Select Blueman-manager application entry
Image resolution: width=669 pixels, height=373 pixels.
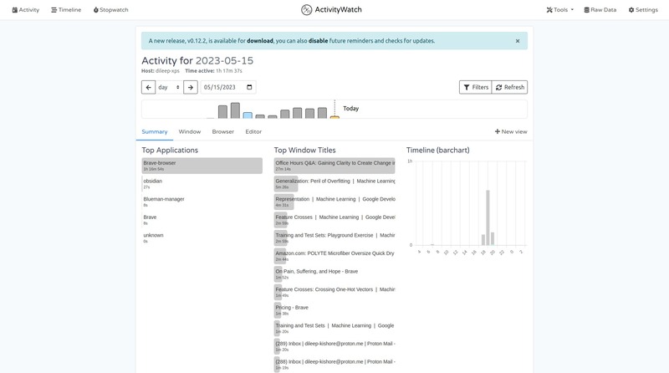click(202, 202)
